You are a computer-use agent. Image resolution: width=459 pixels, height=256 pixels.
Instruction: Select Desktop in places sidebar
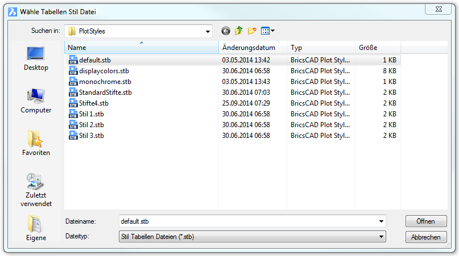click(x=36, y=58)
